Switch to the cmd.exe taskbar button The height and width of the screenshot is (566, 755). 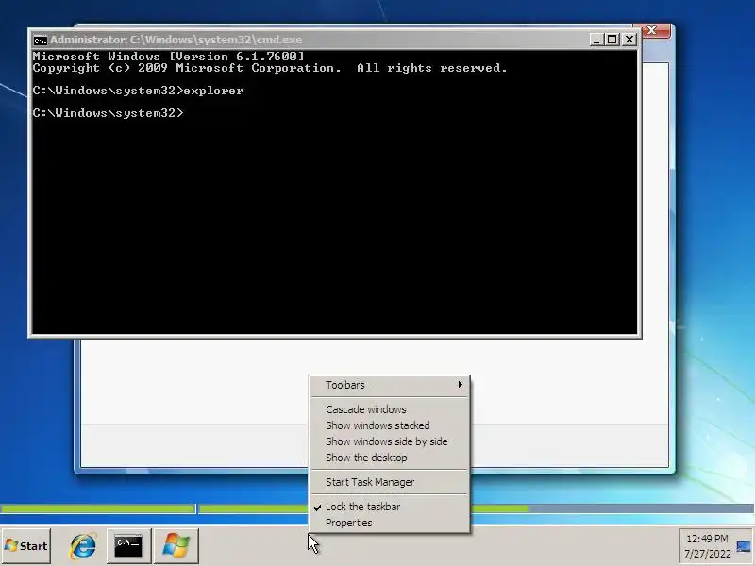(x=128, y=546)
